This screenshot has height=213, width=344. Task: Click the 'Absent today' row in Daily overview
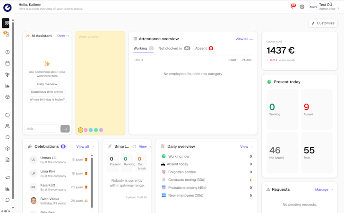click(x=206, y=164)
